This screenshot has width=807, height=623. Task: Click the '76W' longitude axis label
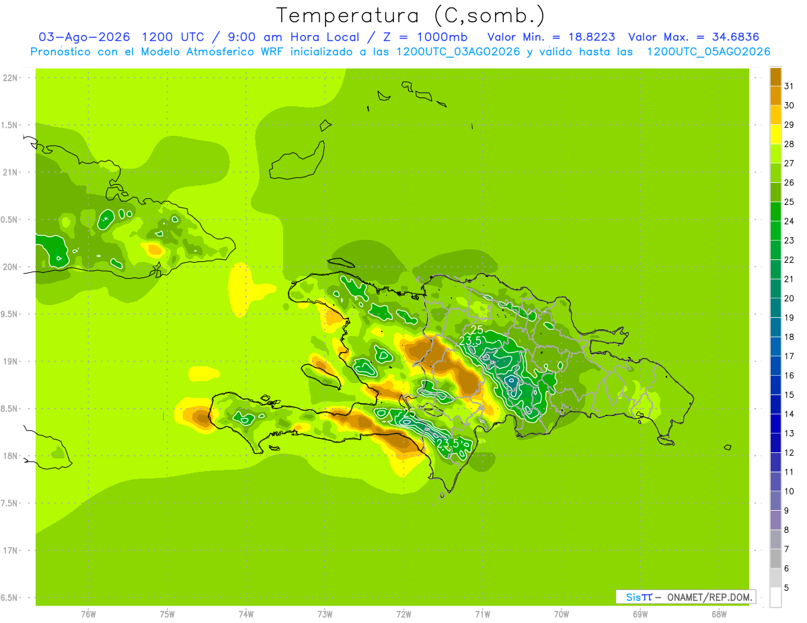(88, 614)
